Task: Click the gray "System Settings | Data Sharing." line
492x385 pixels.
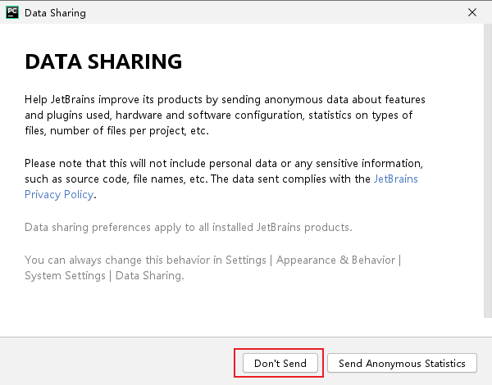Action: tap(104, 275)
